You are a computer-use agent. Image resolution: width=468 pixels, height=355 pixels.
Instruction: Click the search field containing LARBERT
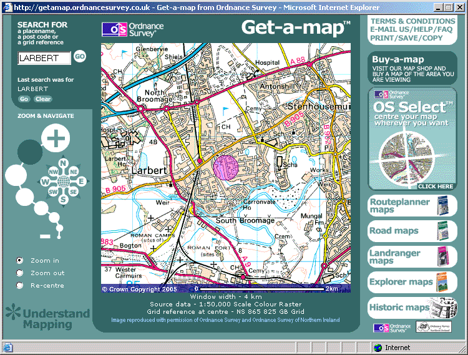tap(44, 58)
